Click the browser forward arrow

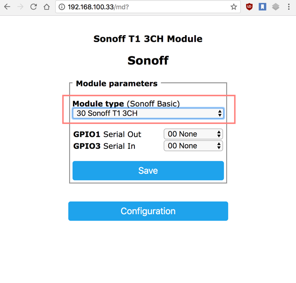(x=20, y=7)
